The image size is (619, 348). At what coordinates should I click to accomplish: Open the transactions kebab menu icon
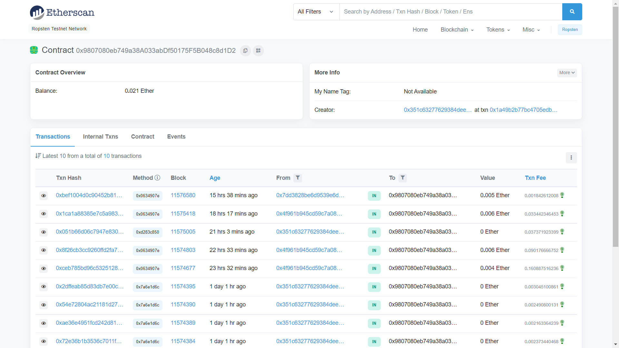(571, 158)
